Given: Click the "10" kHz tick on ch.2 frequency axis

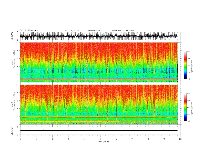Looking at the screenshot, I should pos(17,85).
